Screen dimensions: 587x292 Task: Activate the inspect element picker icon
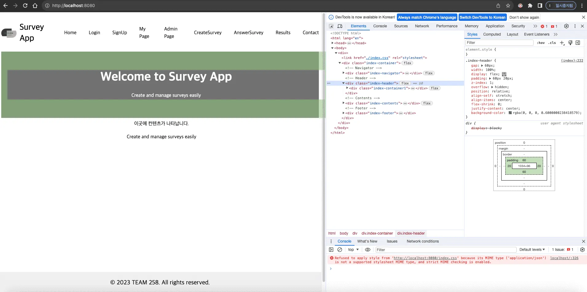tap(331, 26)
